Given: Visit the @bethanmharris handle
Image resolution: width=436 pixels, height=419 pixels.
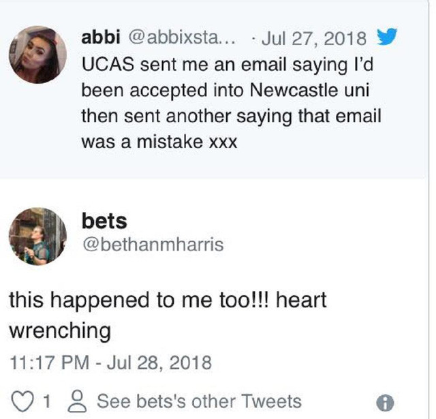Looking at the screenshot, I should point(151,245).
